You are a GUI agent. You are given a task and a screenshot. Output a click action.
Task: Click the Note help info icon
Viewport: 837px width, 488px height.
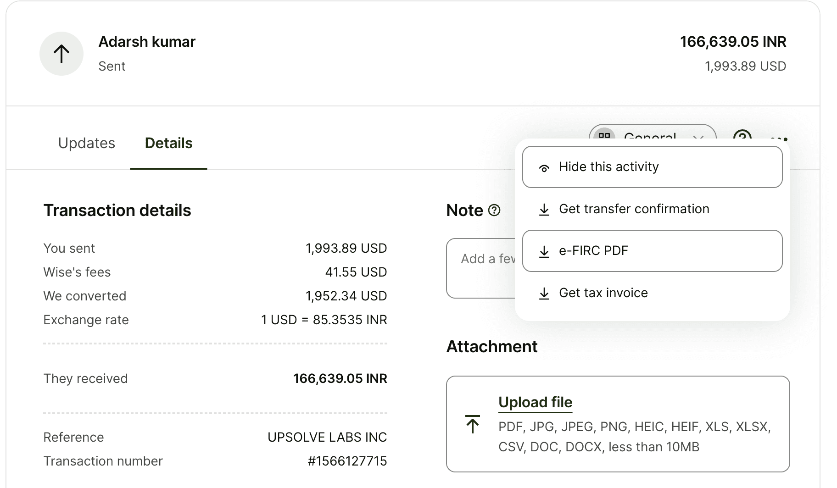[494, 211]
